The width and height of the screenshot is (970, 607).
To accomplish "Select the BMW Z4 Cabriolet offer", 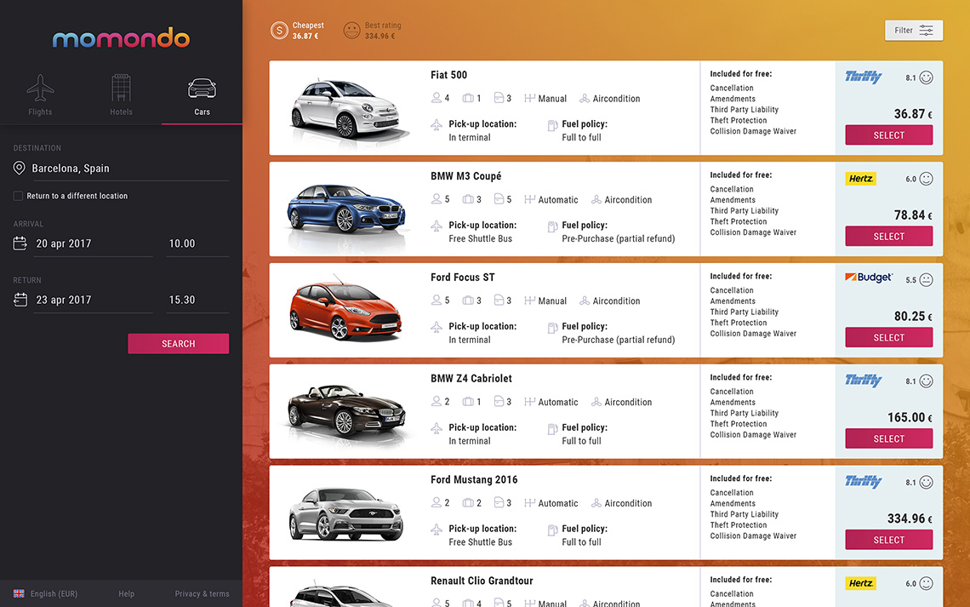I will pos(889,438).
